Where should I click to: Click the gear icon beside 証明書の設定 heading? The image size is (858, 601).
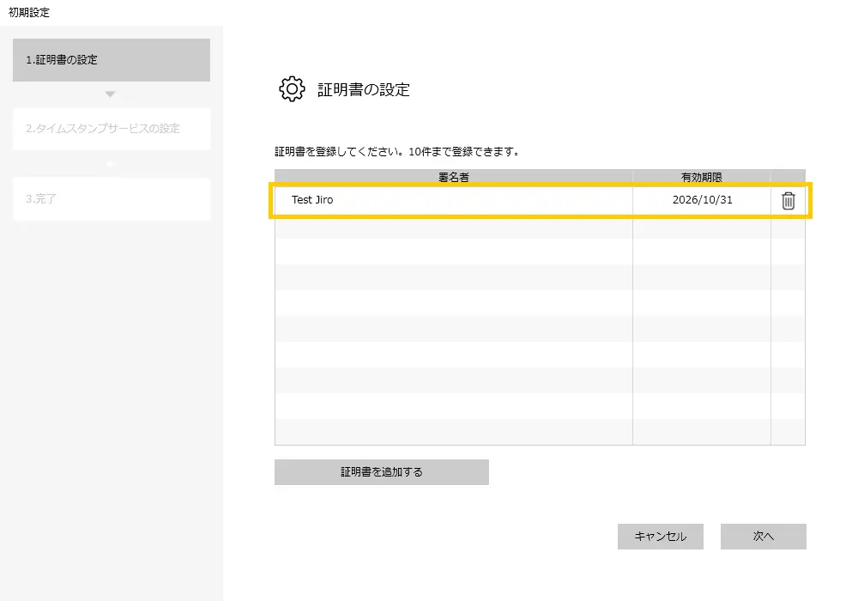coord(292,89)
